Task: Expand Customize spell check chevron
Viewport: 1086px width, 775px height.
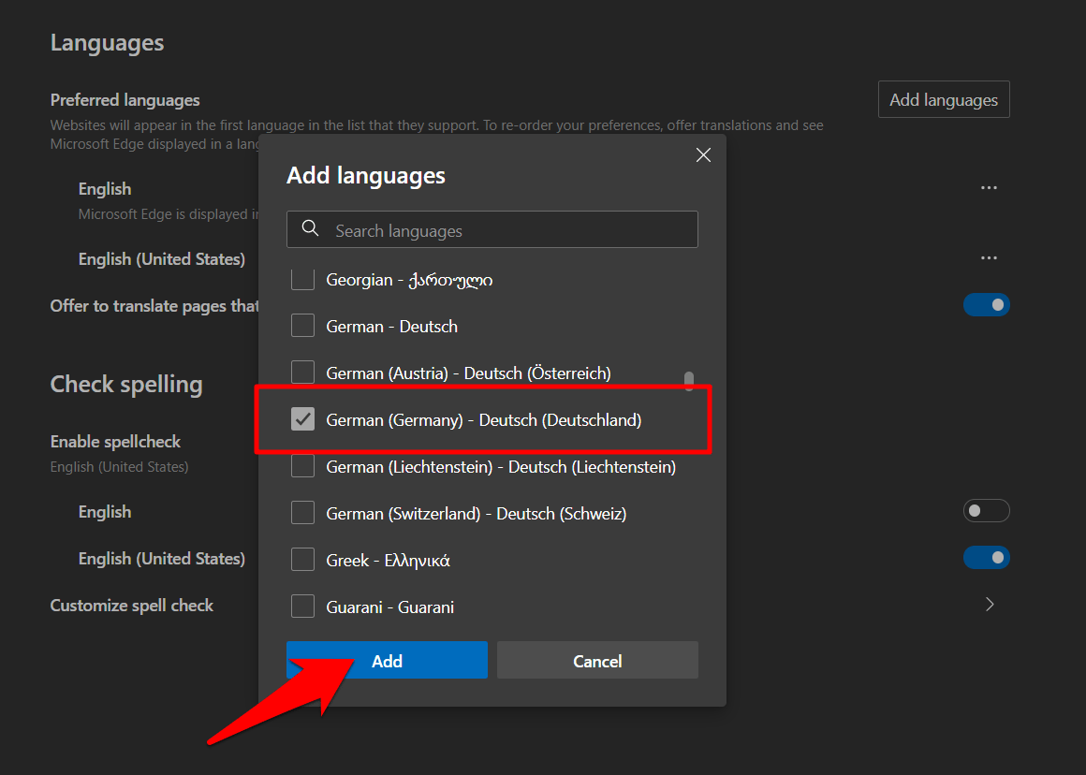Action: [x=990, y=605]
